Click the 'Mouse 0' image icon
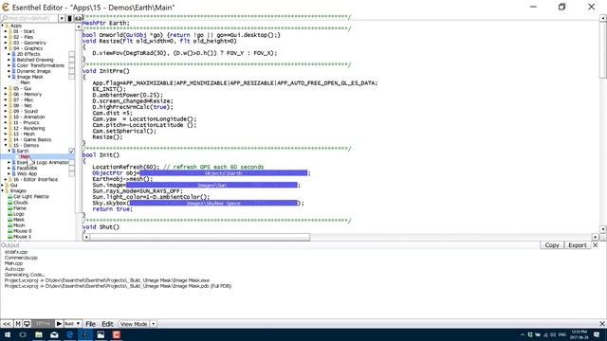This screenshot has height=341, width=607. pyautogui.click(x=10, y=231)
